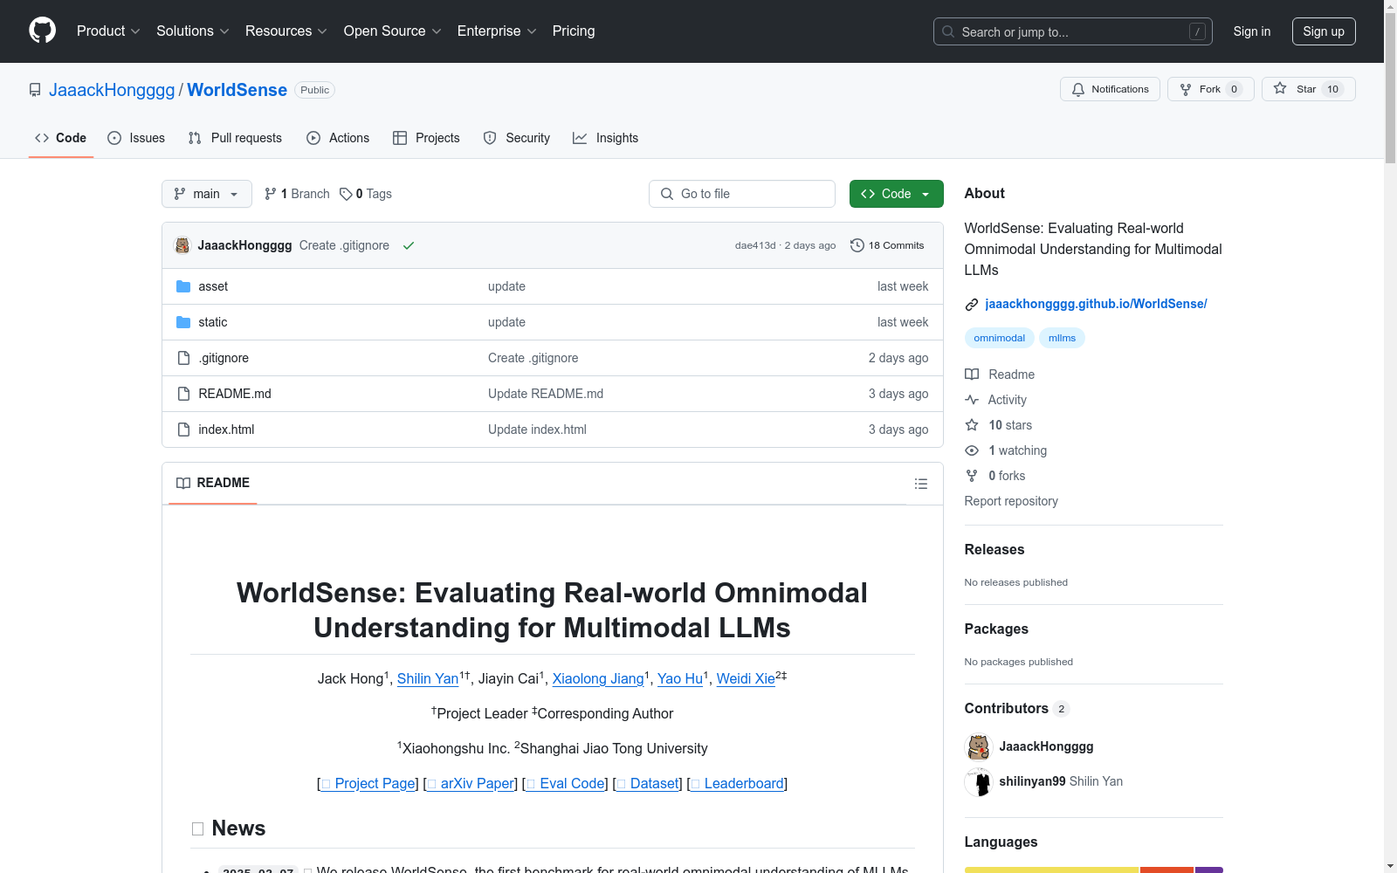The width and height of the screenshot is (1397, 873).
Task: View the green commit status checkmark
Action: [409, 245]
